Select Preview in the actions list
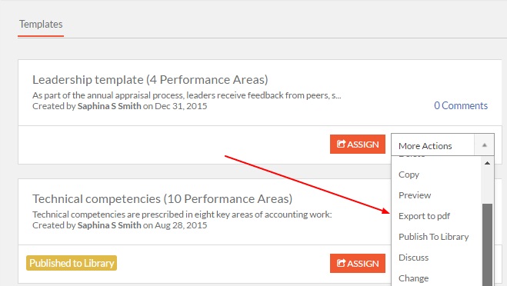 pos(415,195)
